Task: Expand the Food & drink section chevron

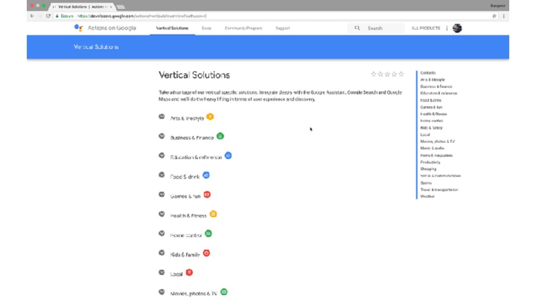Action: coord(162,175)
